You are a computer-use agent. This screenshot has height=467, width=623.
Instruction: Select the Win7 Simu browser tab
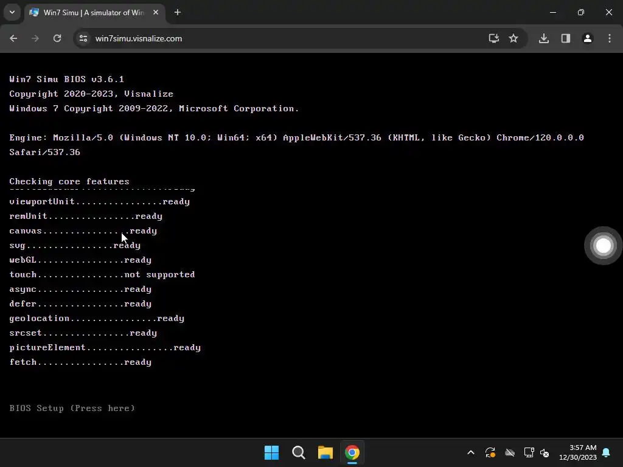pyautogui.click(x=94, y=12)
